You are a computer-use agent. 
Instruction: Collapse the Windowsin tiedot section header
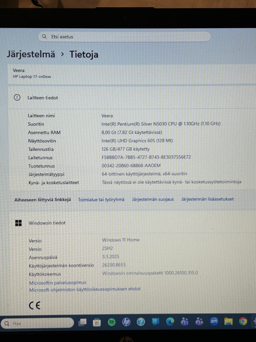coord(132,223)
